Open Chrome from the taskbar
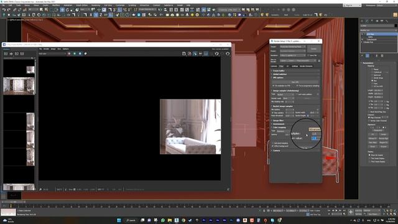The width and height of the screenshot is (398, 224). pos(183,220)
